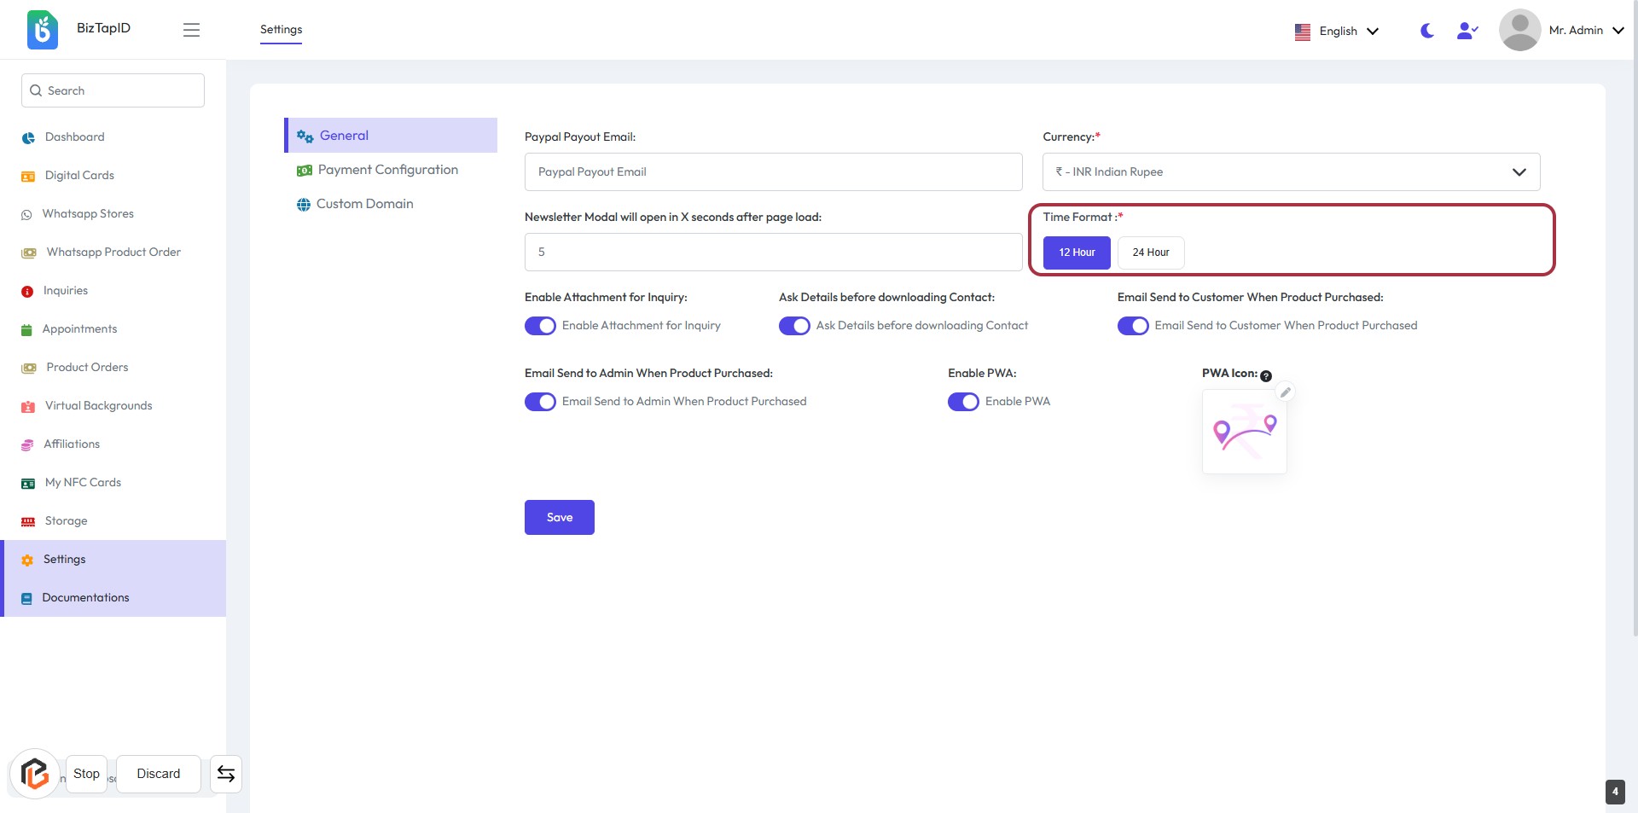Expand the English language selector
The image size is (1638, 813).
(x=1337, y=31)
